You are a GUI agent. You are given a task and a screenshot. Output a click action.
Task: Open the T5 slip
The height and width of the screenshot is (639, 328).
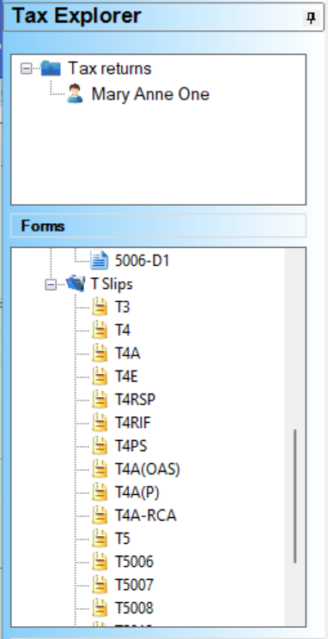click(122, 539)
